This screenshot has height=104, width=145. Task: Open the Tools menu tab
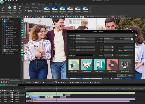50,4
